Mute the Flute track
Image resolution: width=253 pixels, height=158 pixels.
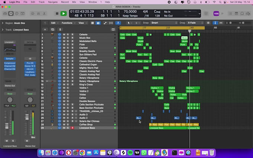[x=64, y=45]
